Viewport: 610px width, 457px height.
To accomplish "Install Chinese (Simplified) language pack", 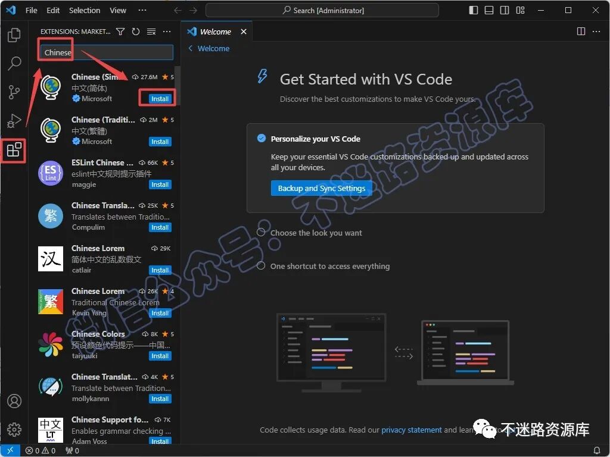I will coord(160,99).
